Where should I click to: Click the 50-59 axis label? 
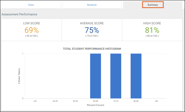[75, 101]
